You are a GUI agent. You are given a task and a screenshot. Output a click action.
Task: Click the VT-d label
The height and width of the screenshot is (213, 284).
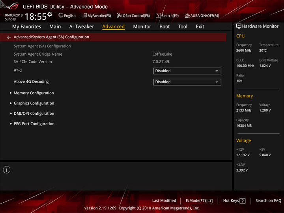pos(18,71)
